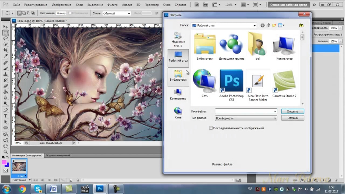Click the Cancel button in dialog

point(292,118)
